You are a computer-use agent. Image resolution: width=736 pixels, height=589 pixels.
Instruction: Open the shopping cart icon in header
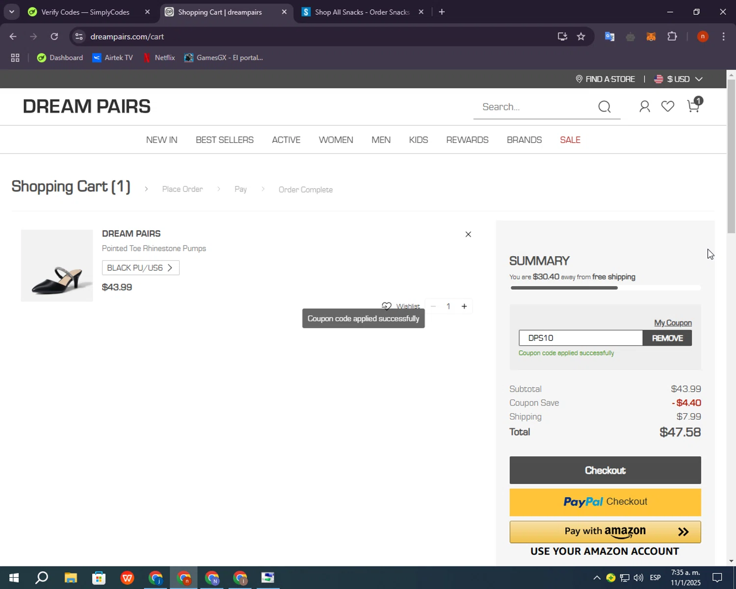[x=694, y=106]
